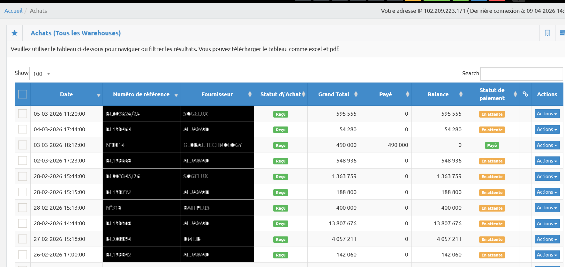Click the Reçu badge for 13 807 676 purchase
This screenshot has height=267, width=565.
[x=281, y=224]
